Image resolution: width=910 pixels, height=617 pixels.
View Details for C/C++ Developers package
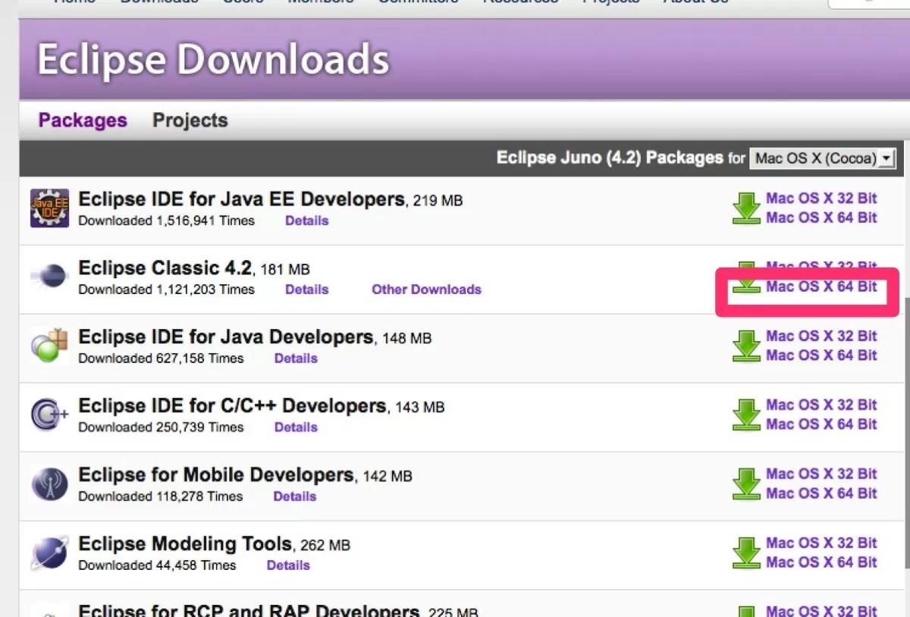(296, 428)
